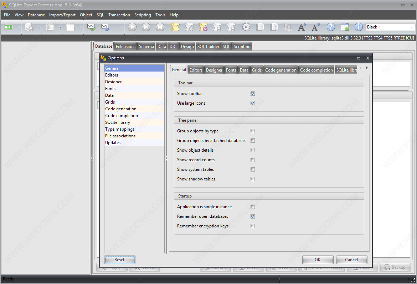Select SQLite library in the options list
417x284 pixels.
pos(134,122)
